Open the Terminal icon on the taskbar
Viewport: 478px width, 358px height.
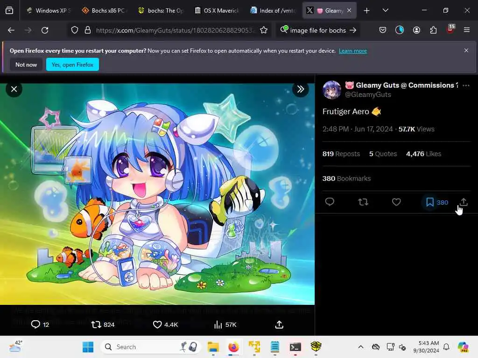click(295, 347)
